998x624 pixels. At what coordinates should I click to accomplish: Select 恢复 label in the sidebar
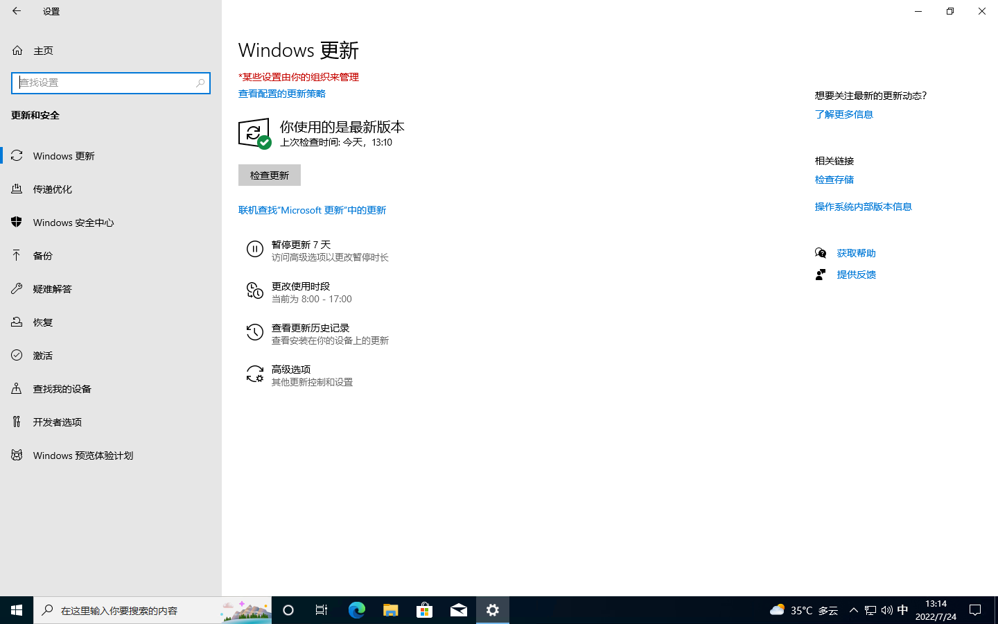click(x=43, y=322)
